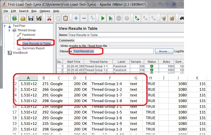Click the Browse... button

[164, 51]
